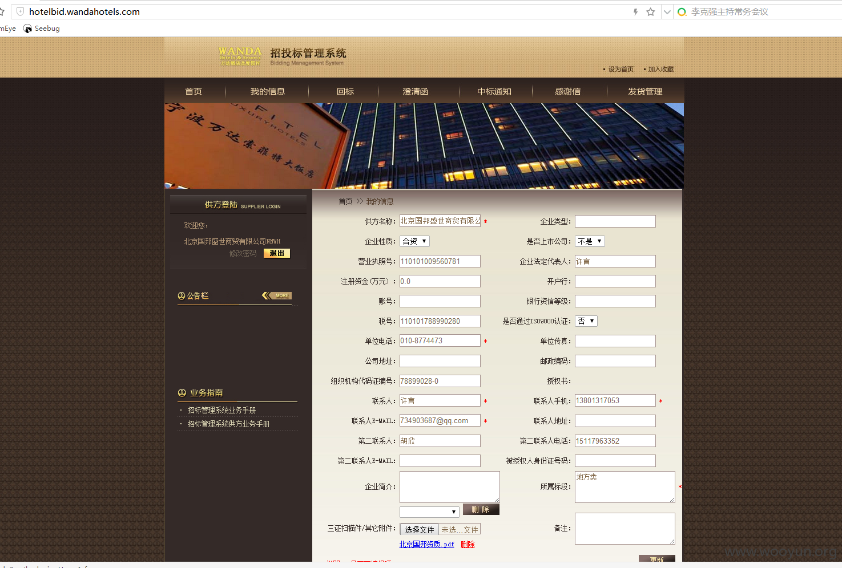Click the bookmark star icon in address bar
Screen dimensions: 842x568
pyautogui.click(x=650, y=11)
